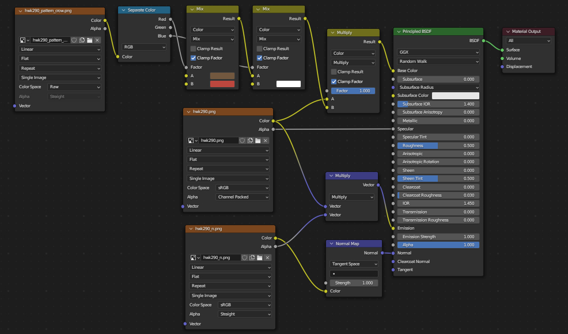Click the Roughness slider in Principled BSDF

point(438,146)
